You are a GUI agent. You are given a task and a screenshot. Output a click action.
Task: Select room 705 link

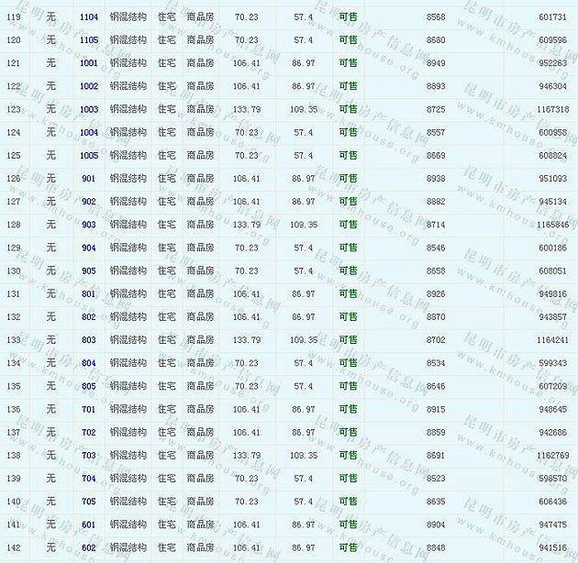tap(89, 502)
